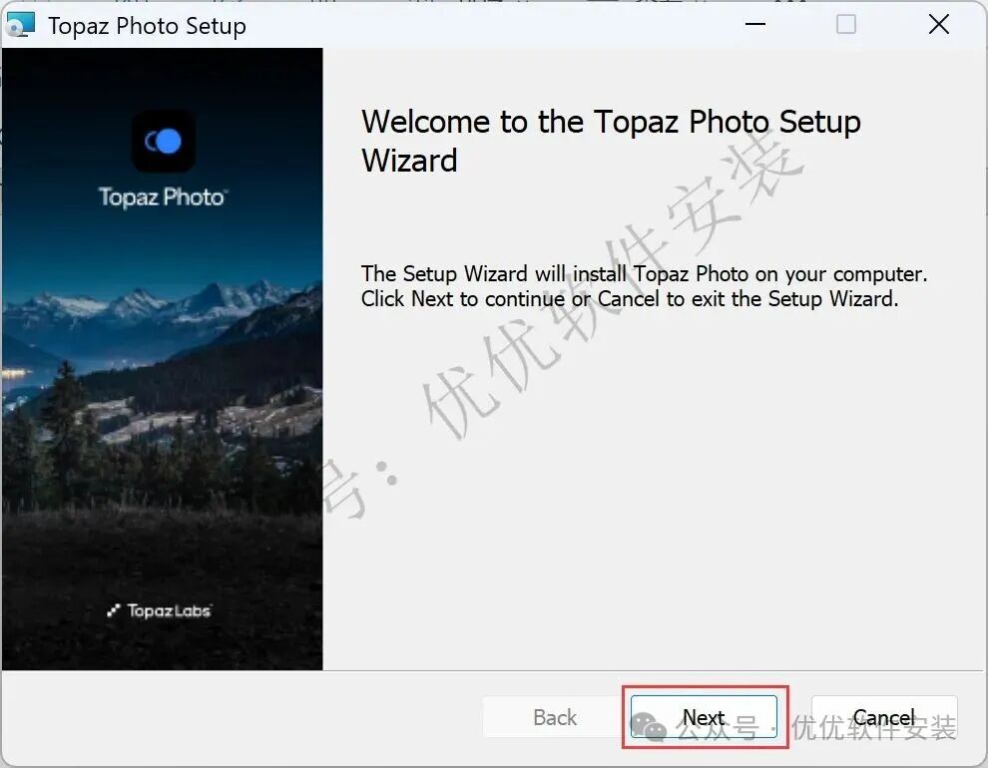988x768 pixels.
Task: Minimize the Topaz Photo Setup window
Action: click(x=754, y=25)
